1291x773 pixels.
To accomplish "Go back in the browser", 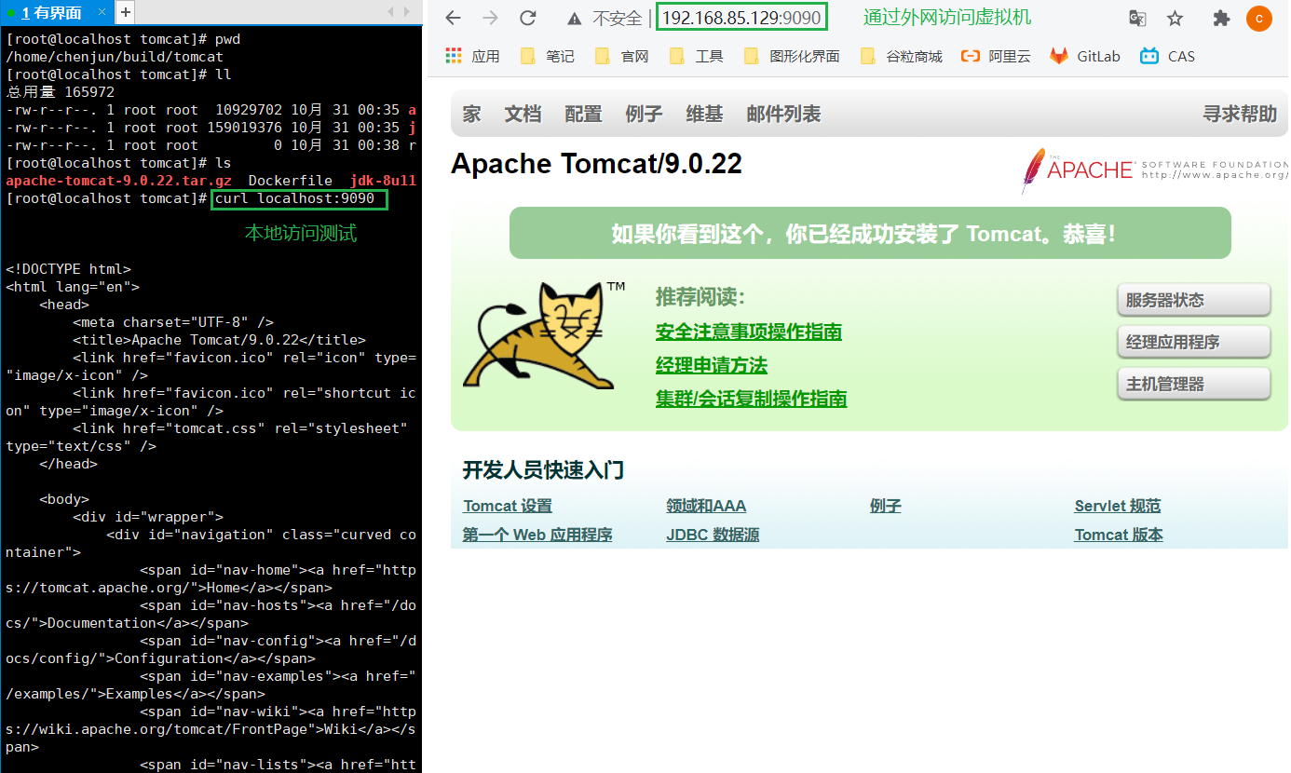I will point(453,18).
